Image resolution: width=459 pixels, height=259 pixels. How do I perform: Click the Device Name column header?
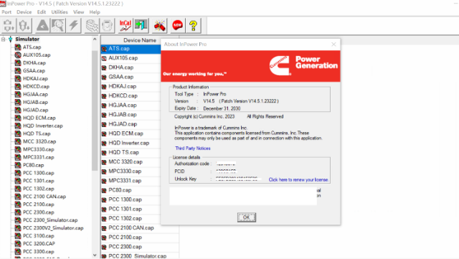point(140,40)
